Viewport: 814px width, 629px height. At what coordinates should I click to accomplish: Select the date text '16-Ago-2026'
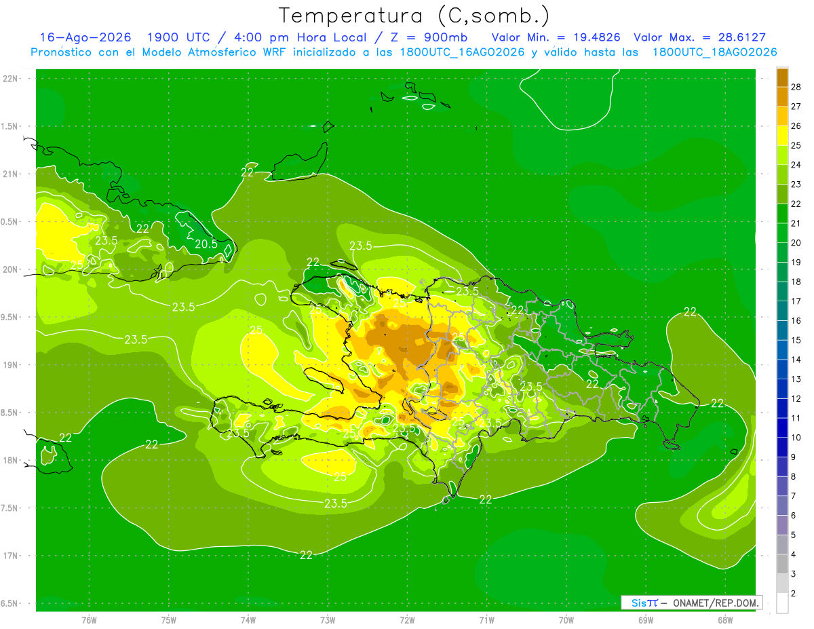click(86, 37)
